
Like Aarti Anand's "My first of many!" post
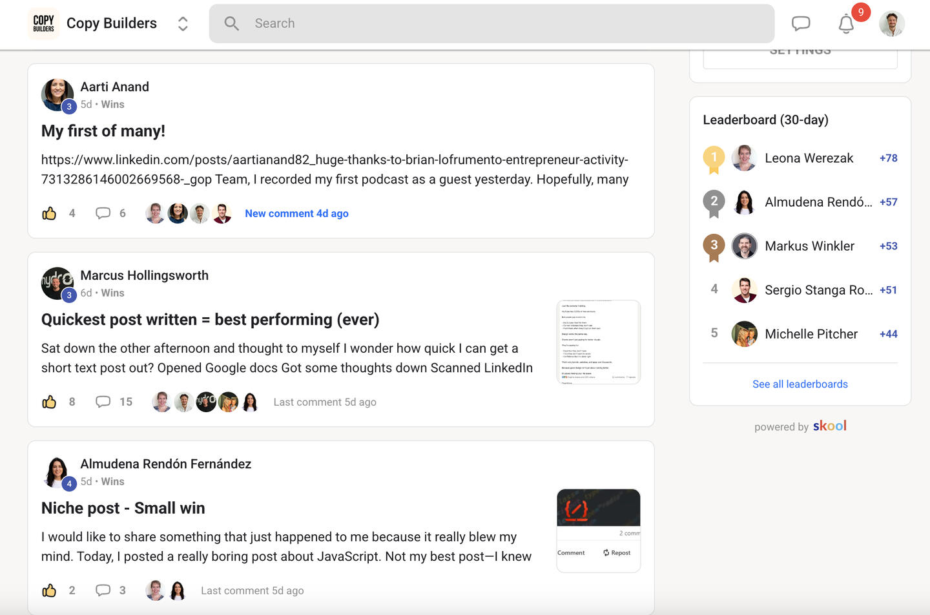point(49,213)
